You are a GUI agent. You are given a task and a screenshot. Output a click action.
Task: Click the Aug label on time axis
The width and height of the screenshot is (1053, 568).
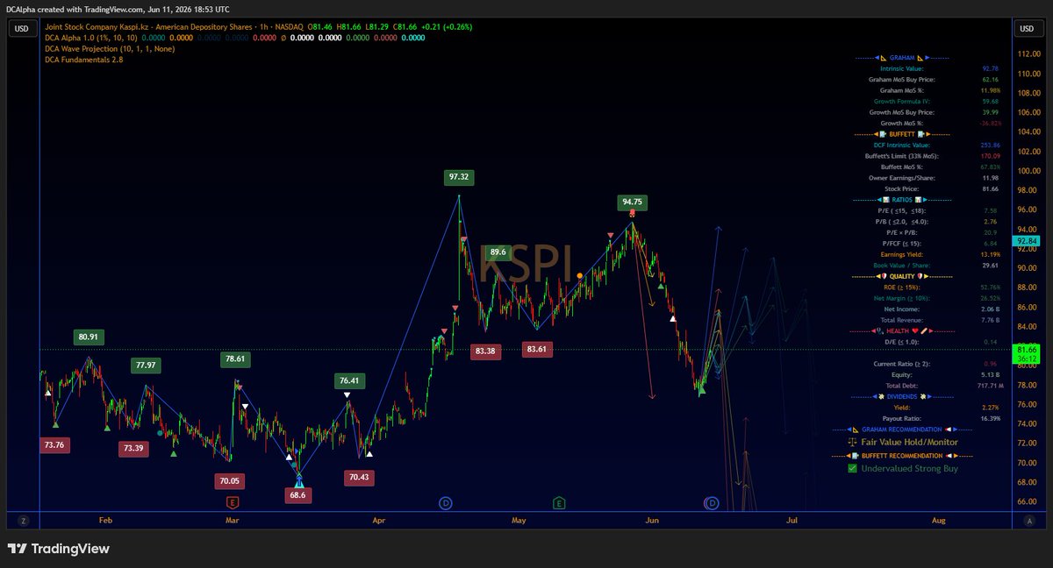tap(938, 521)
